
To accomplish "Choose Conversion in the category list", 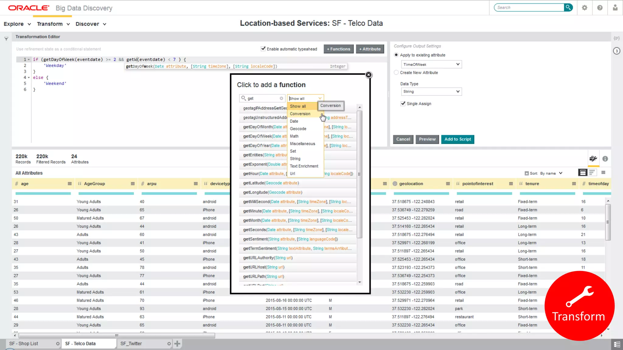I will (300, 114).
